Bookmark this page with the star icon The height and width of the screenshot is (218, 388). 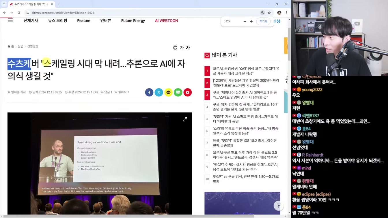coord(269,13)
